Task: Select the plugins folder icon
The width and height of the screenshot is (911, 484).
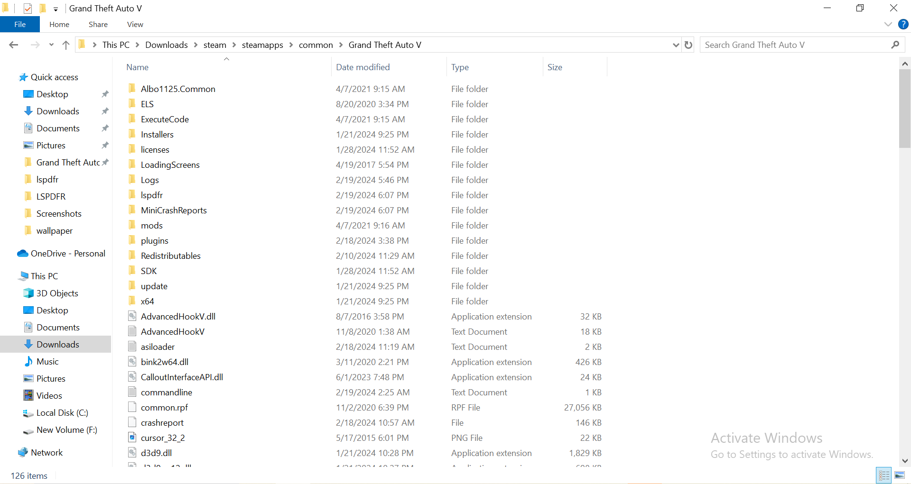Action: [132, 240]
